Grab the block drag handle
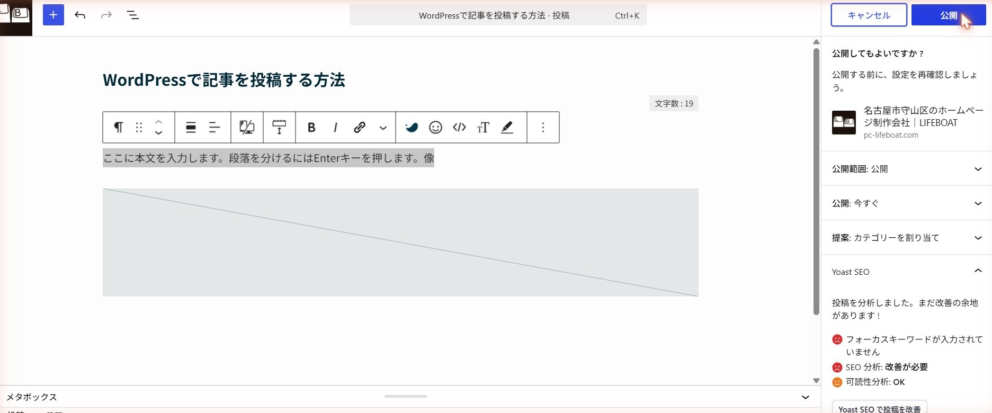 click(x=139, y=127)
